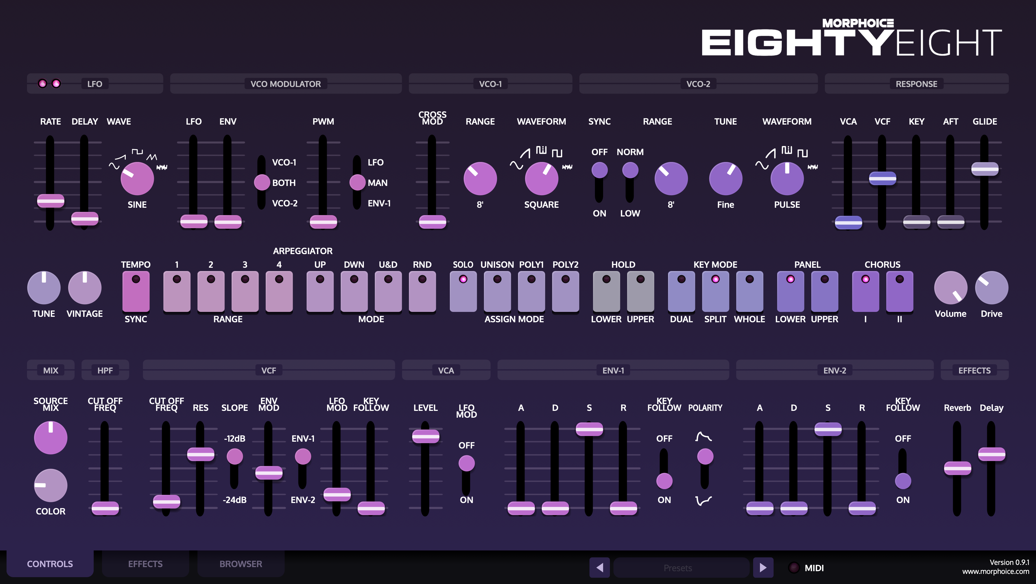Flip the ENV-1 KEY FOLLOW switch
This screenshot has width=1036, height=584.
[x=664, y=469]
